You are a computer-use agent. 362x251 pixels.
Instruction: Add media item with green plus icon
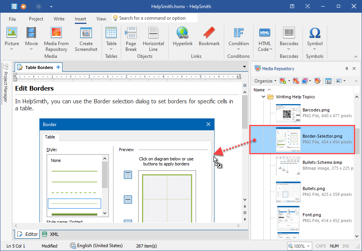283,81
